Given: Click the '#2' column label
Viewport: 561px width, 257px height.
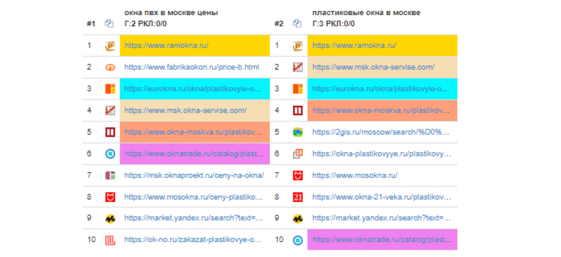Looking at the screenshot, I should [279, 23].
